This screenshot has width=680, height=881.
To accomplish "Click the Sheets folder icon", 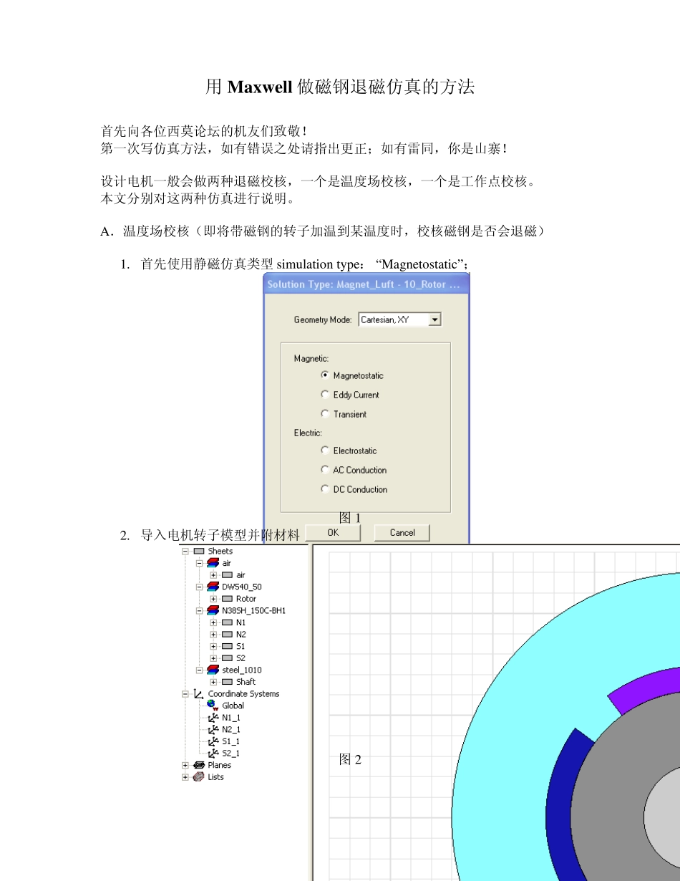I will click(198, 552).
